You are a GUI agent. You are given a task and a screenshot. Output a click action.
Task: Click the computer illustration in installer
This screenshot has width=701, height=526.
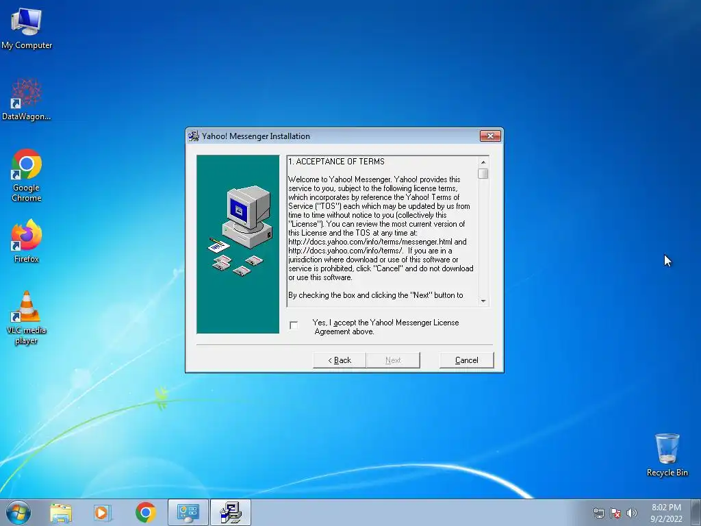coord(238,245)
